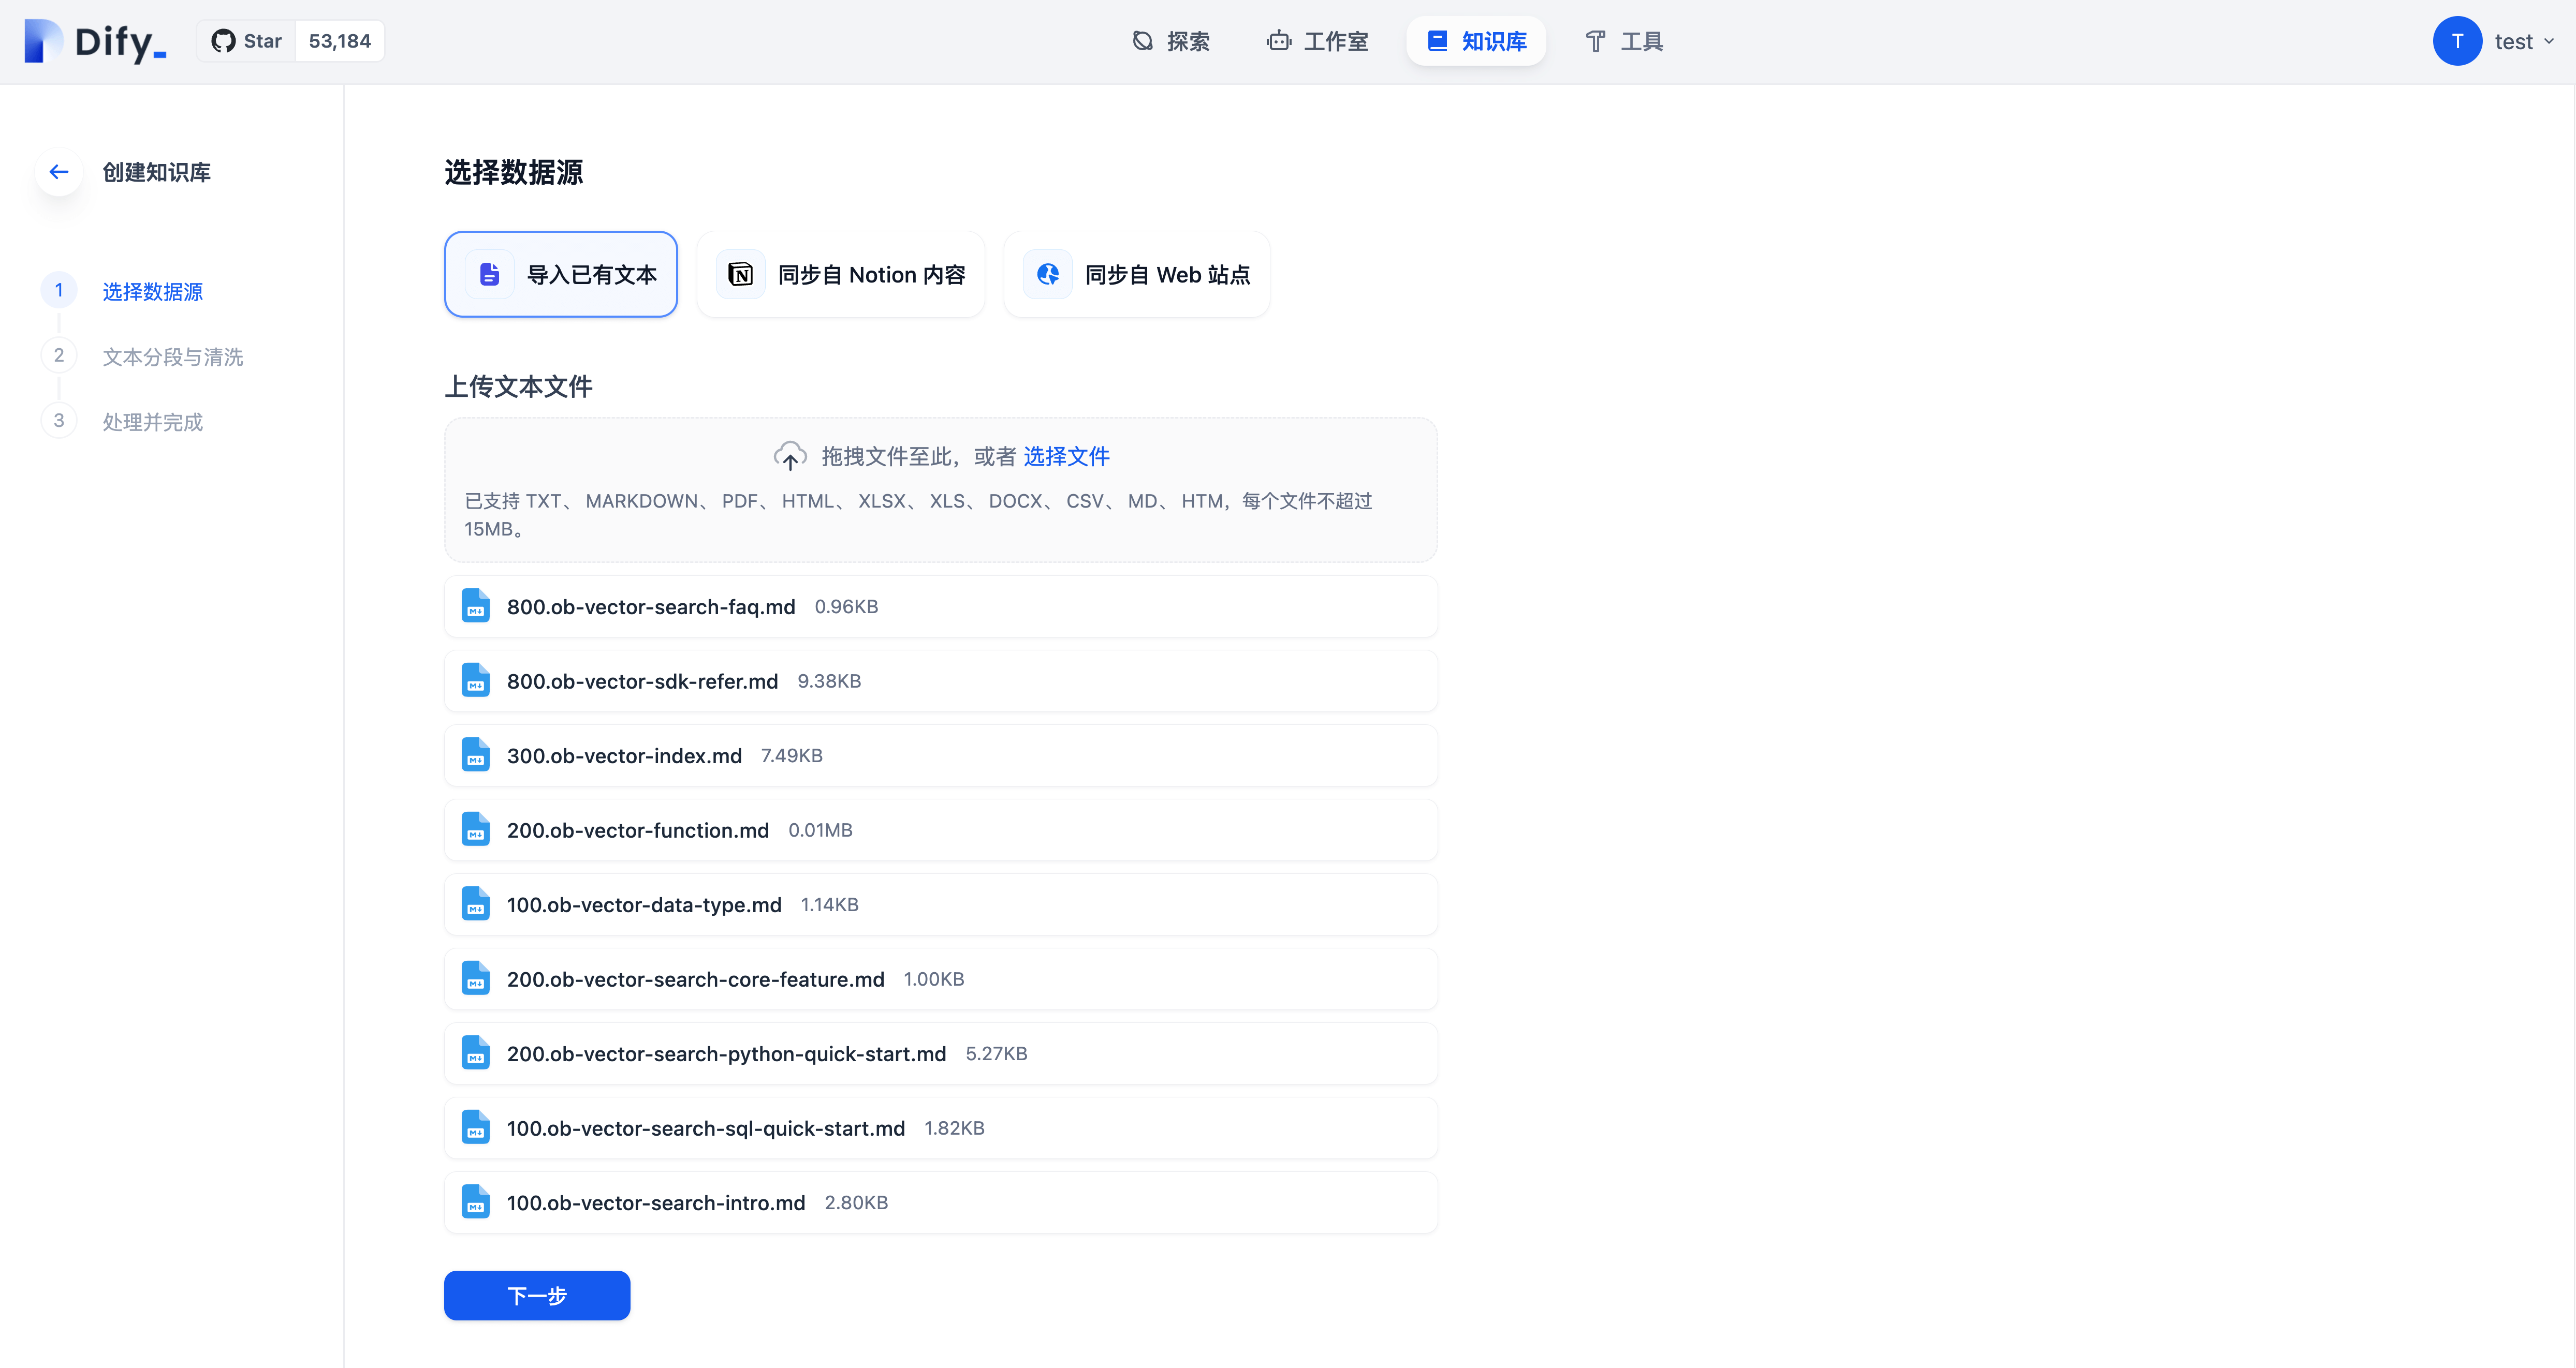Click the 知识库 book icon

coord(1437,41)
